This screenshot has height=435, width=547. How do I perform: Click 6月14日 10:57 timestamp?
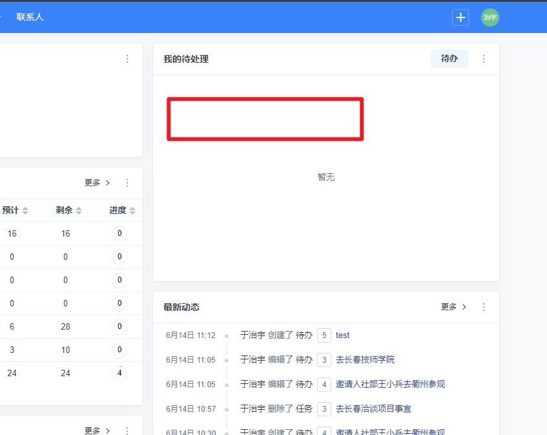191,408
